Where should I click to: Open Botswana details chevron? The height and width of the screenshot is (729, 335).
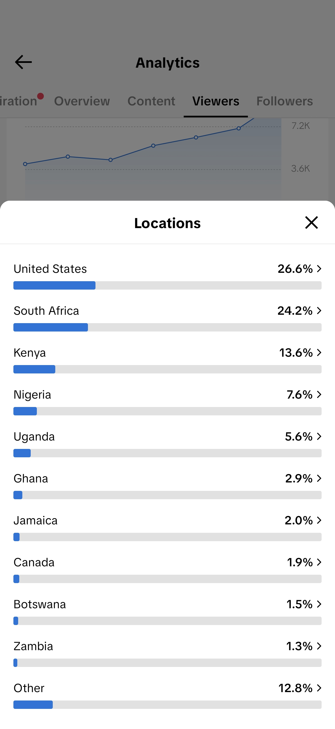pos(319,604)
